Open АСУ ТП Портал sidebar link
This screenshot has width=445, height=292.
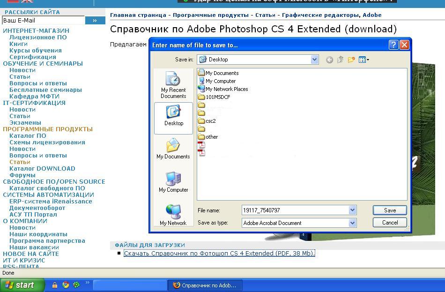click(33, 215)
